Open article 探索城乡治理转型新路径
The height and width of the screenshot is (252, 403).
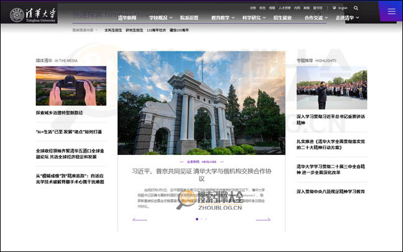59,113
